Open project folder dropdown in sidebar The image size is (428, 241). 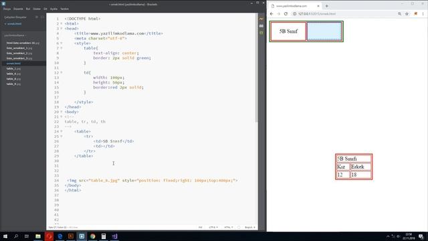15,35
